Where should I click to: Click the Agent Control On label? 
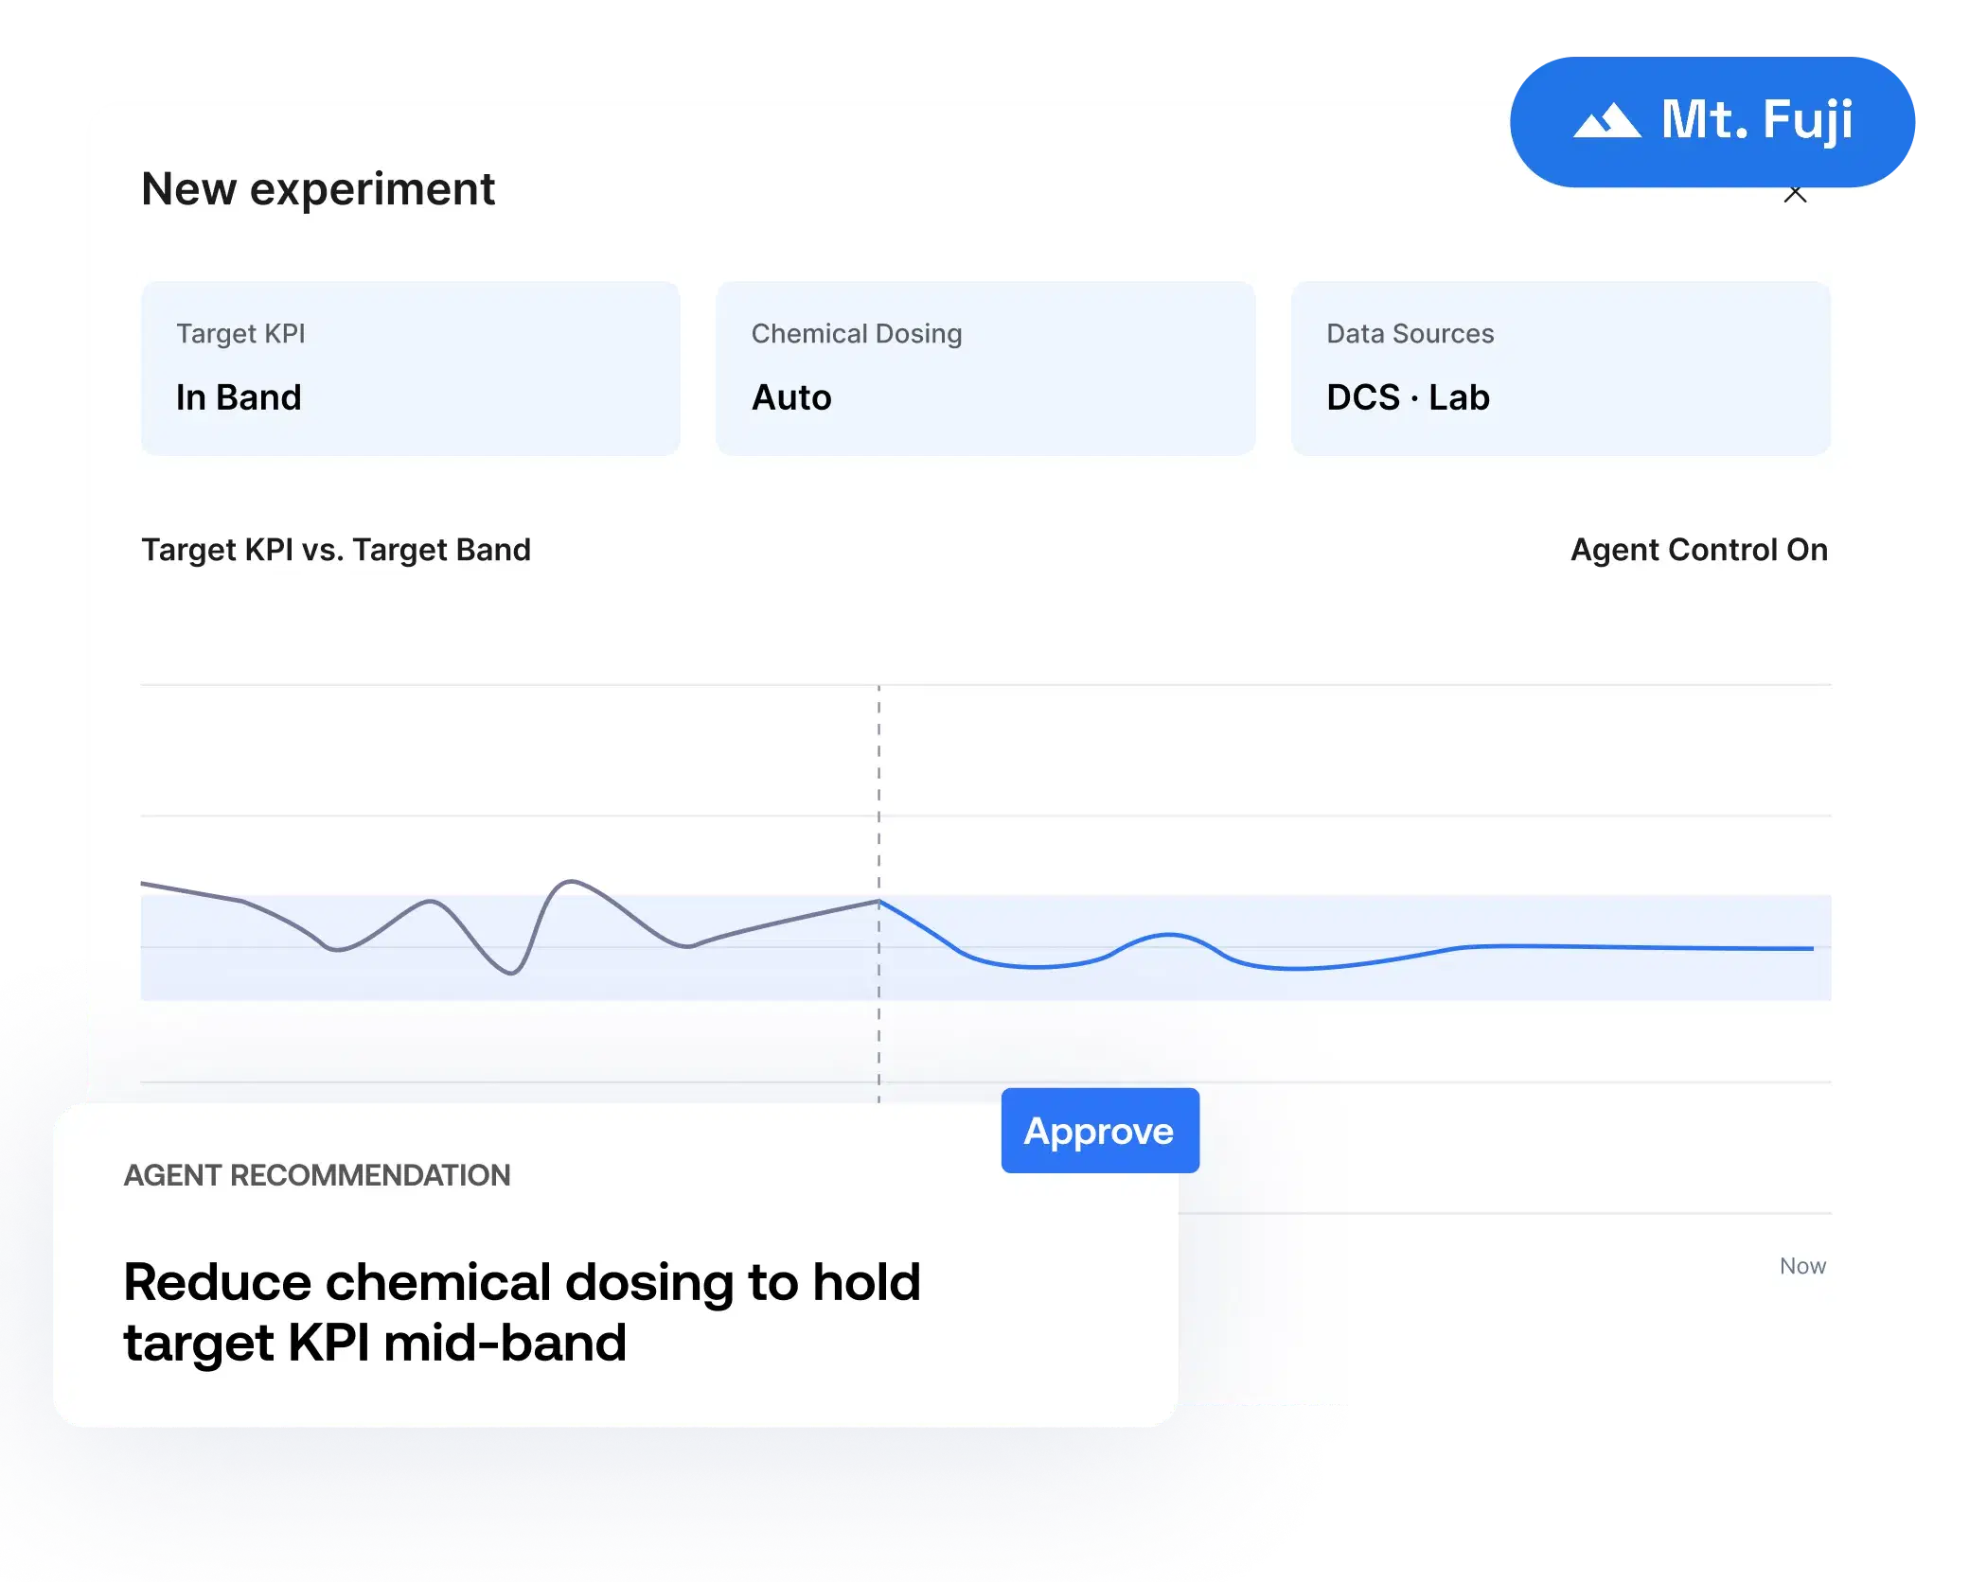tap(1699, 550)
